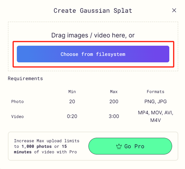185x169 pixels.
Task: Click the Min column header
Action: point(72,92)
